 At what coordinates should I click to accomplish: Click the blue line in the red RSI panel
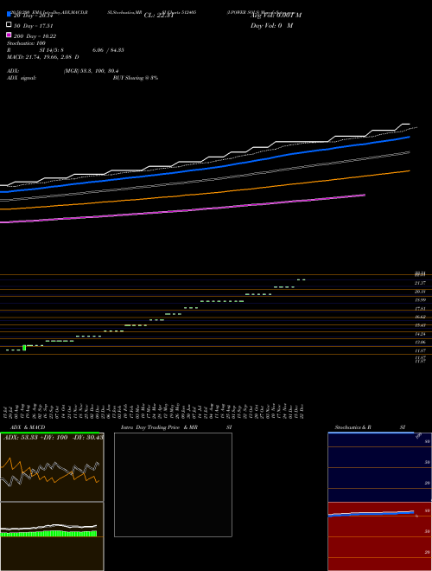[371, 513]
